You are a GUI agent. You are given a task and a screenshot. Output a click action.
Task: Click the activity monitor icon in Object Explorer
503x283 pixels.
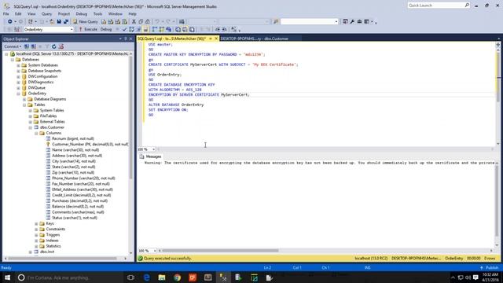click(61, 46)
